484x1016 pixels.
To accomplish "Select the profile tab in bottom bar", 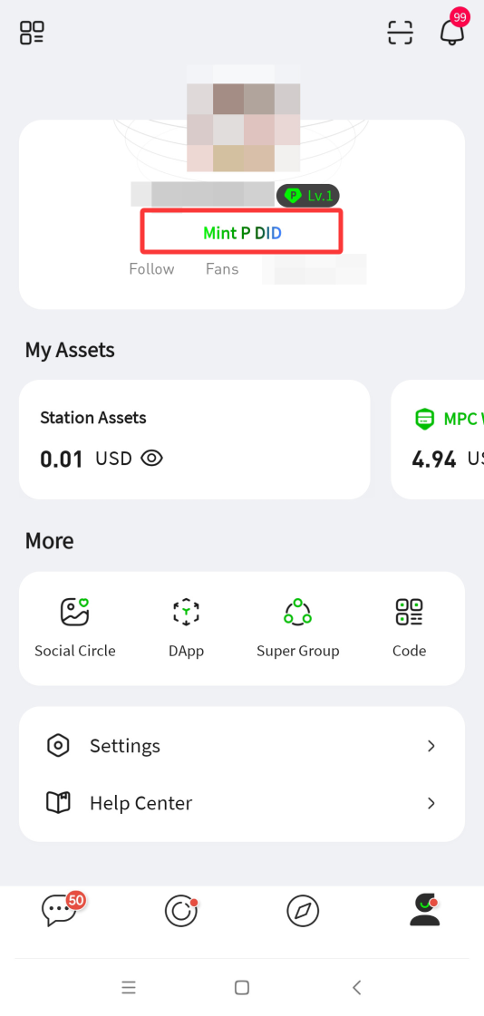I will click(424, 910).
